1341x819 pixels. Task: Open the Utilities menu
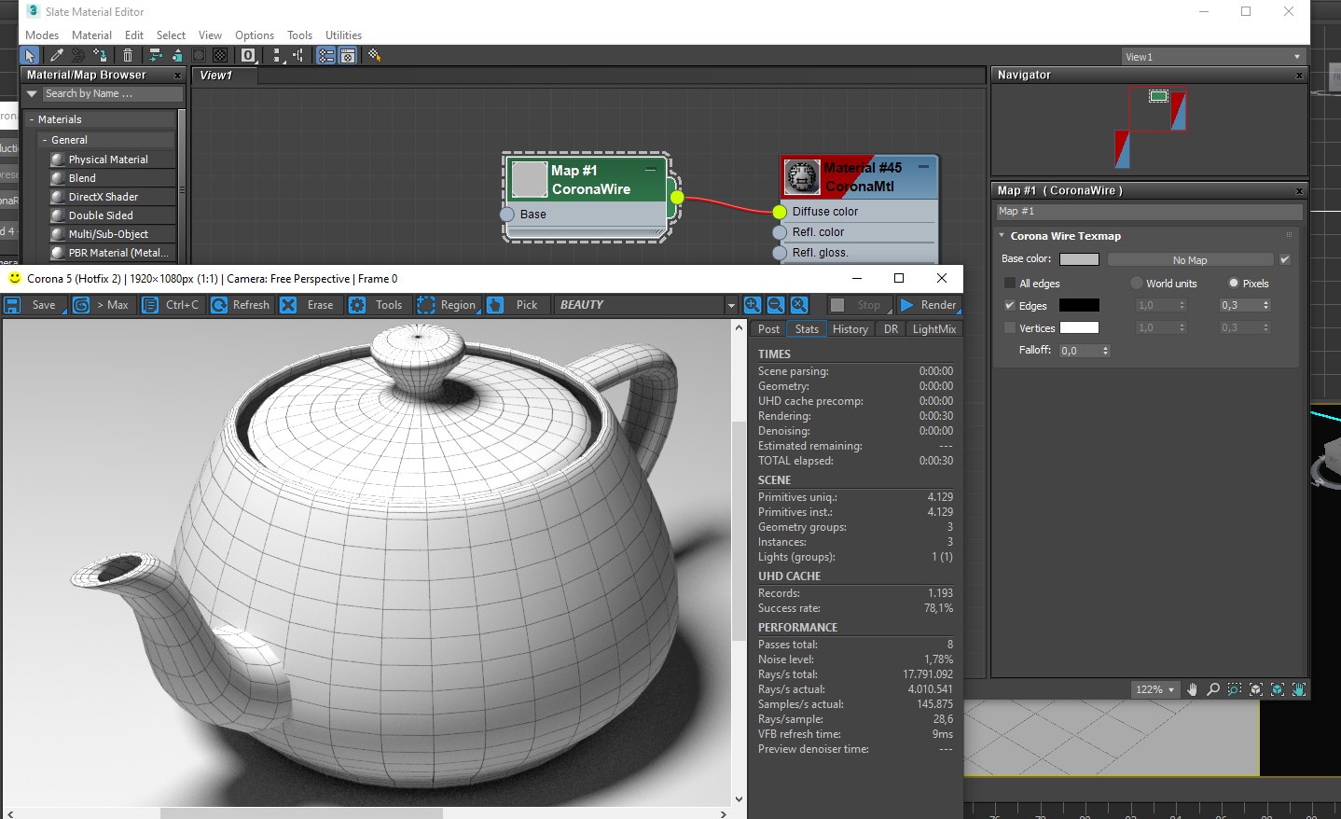[343, 35]
